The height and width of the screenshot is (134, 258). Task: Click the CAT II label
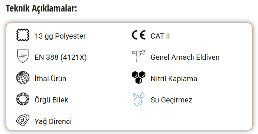[x=160, y=36]
